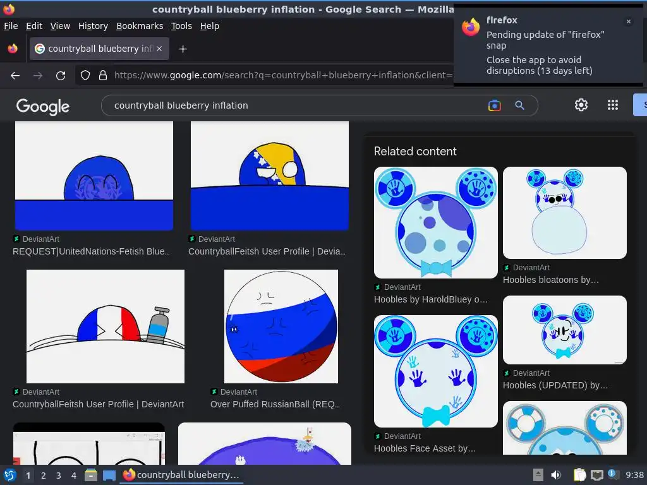Open the taskbar application menu icon

point(10,475)
